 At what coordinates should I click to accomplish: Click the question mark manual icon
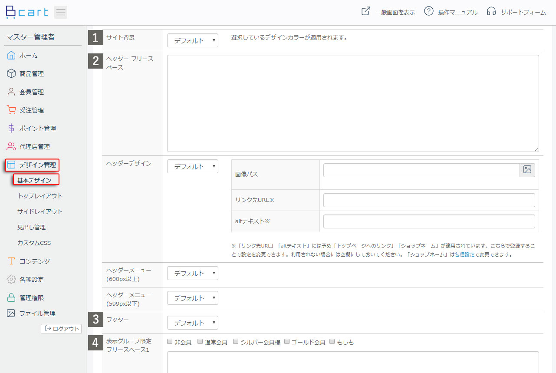coord(429,11)
